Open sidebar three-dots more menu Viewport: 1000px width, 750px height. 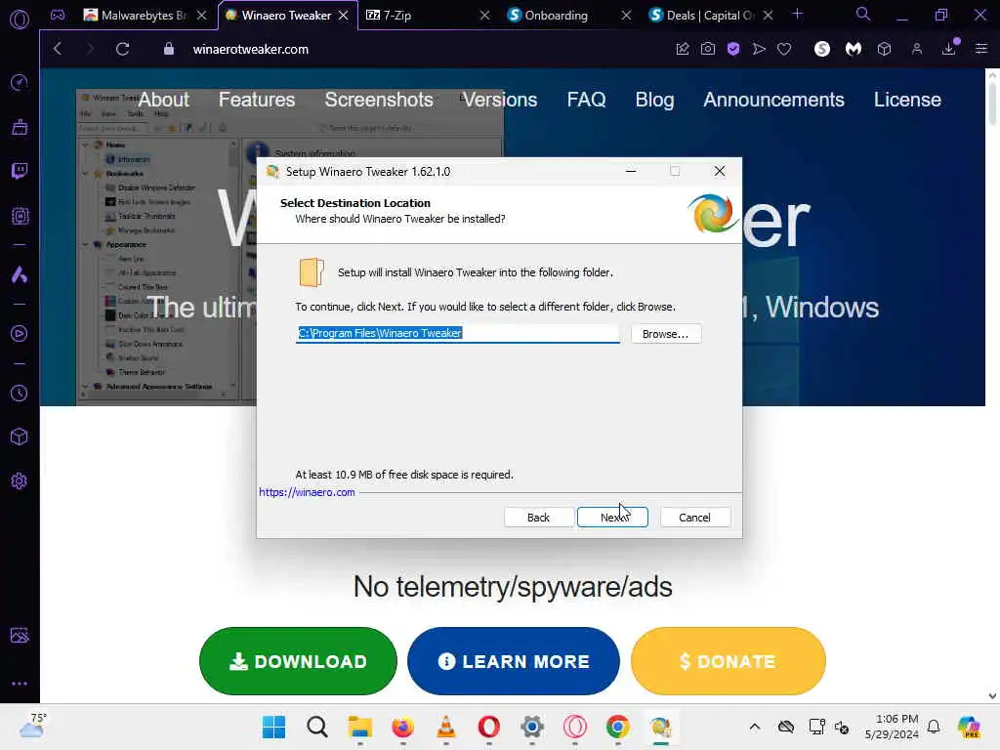click(20, 683)
